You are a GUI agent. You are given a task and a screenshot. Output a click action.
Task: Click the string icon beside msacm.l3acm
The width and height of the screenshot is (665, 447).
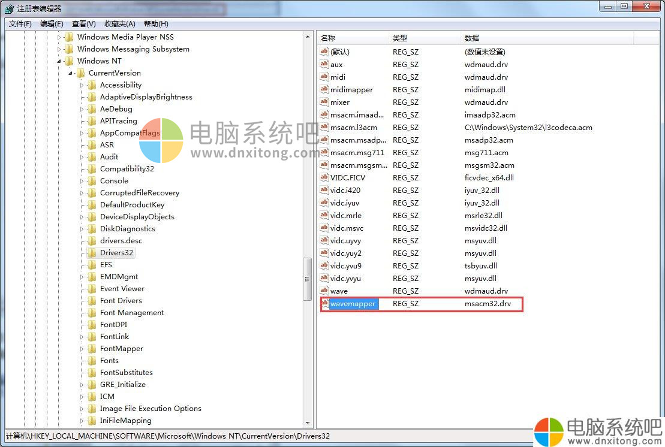(324, 127)
